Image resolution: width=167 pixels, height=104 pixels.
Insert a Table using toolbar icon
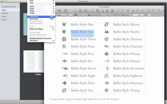[102, 10]
